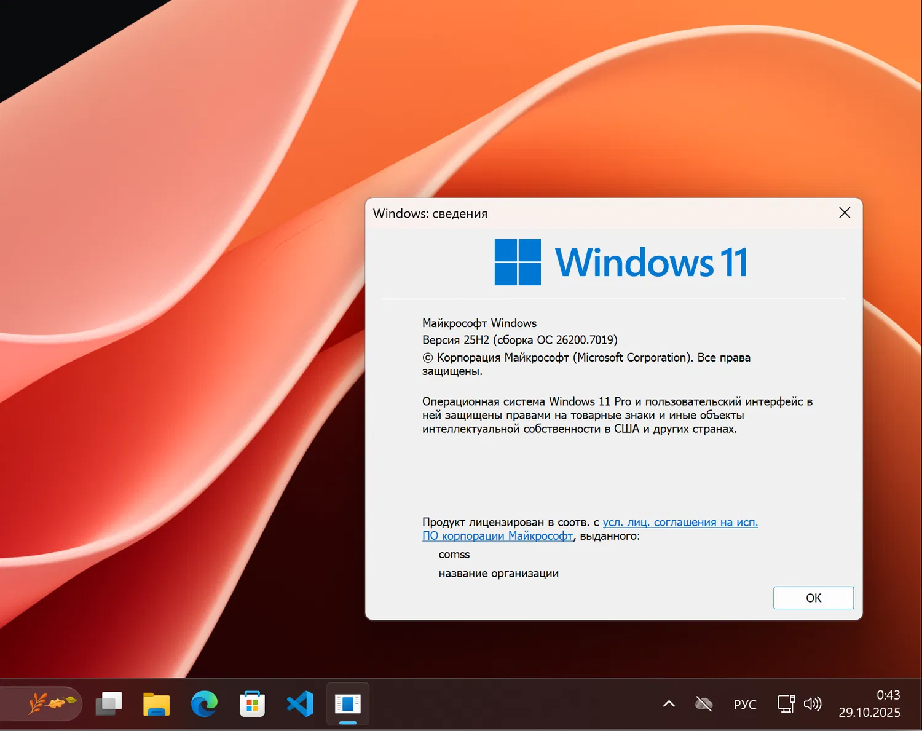Launch Visual Studio Code from the taskbar
This screenshot has width=922, height=731.
pos(299,704)
